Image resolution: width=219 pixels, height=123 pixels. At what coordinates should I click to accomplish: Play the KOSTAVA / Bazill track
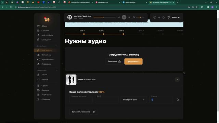[x=124, y=17]
